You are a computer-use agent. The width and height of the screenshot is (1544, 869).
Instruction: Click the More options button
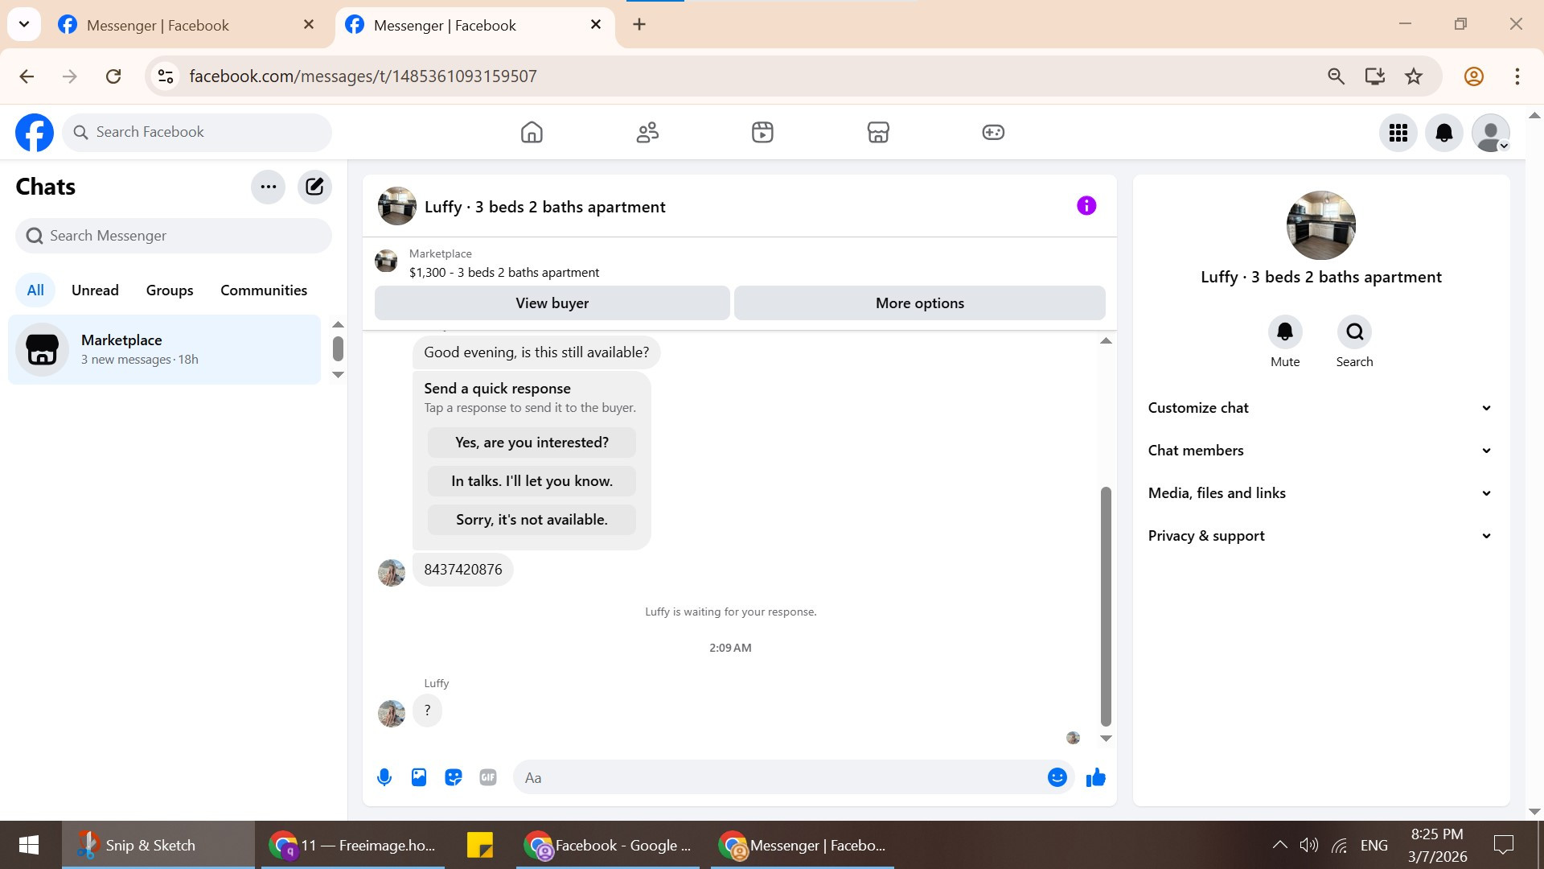(x=920, y=303)
